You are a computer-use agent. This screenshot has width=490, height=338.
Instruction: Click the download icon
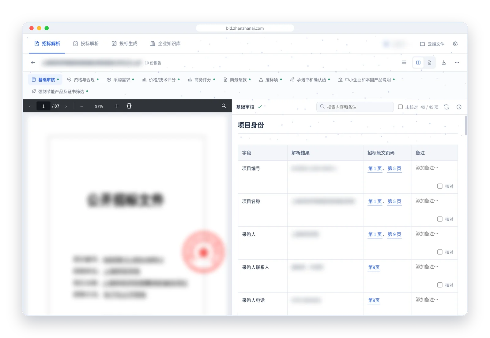(x=443, y=63)
